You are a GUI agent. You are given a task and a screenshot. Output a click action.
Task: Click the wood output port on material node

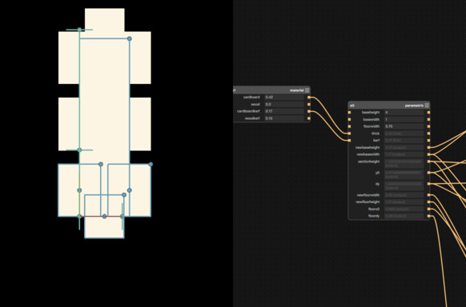pos(309,104)
